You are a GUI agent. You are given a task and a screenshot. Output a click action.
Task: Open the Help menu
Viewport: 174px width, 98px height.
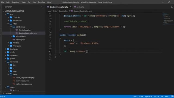49,2
